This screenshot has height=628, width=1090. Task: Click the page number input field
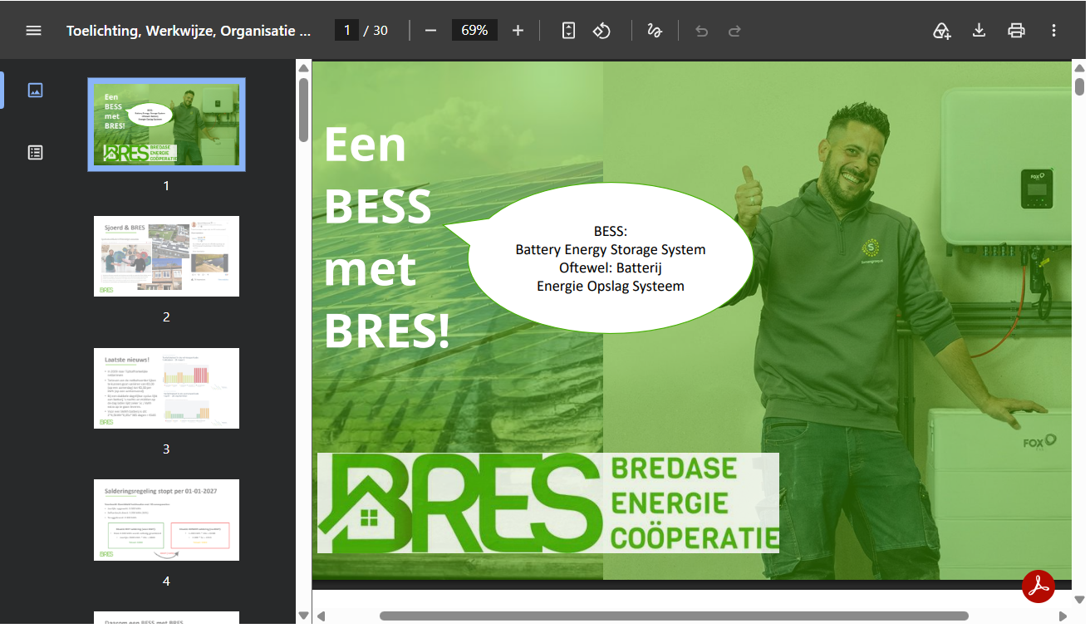coord(346,31)
